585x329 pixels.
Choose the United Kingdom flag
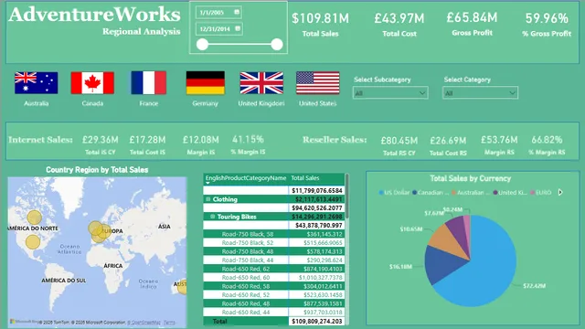(x=261, y=83)
